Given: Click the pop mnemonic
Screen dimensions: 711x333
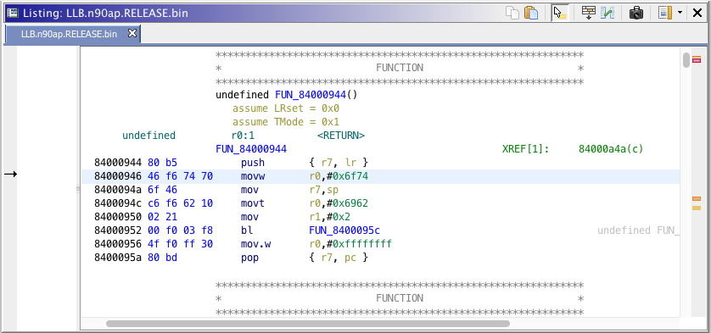Looking at the screenshot, I should (249, 258).
